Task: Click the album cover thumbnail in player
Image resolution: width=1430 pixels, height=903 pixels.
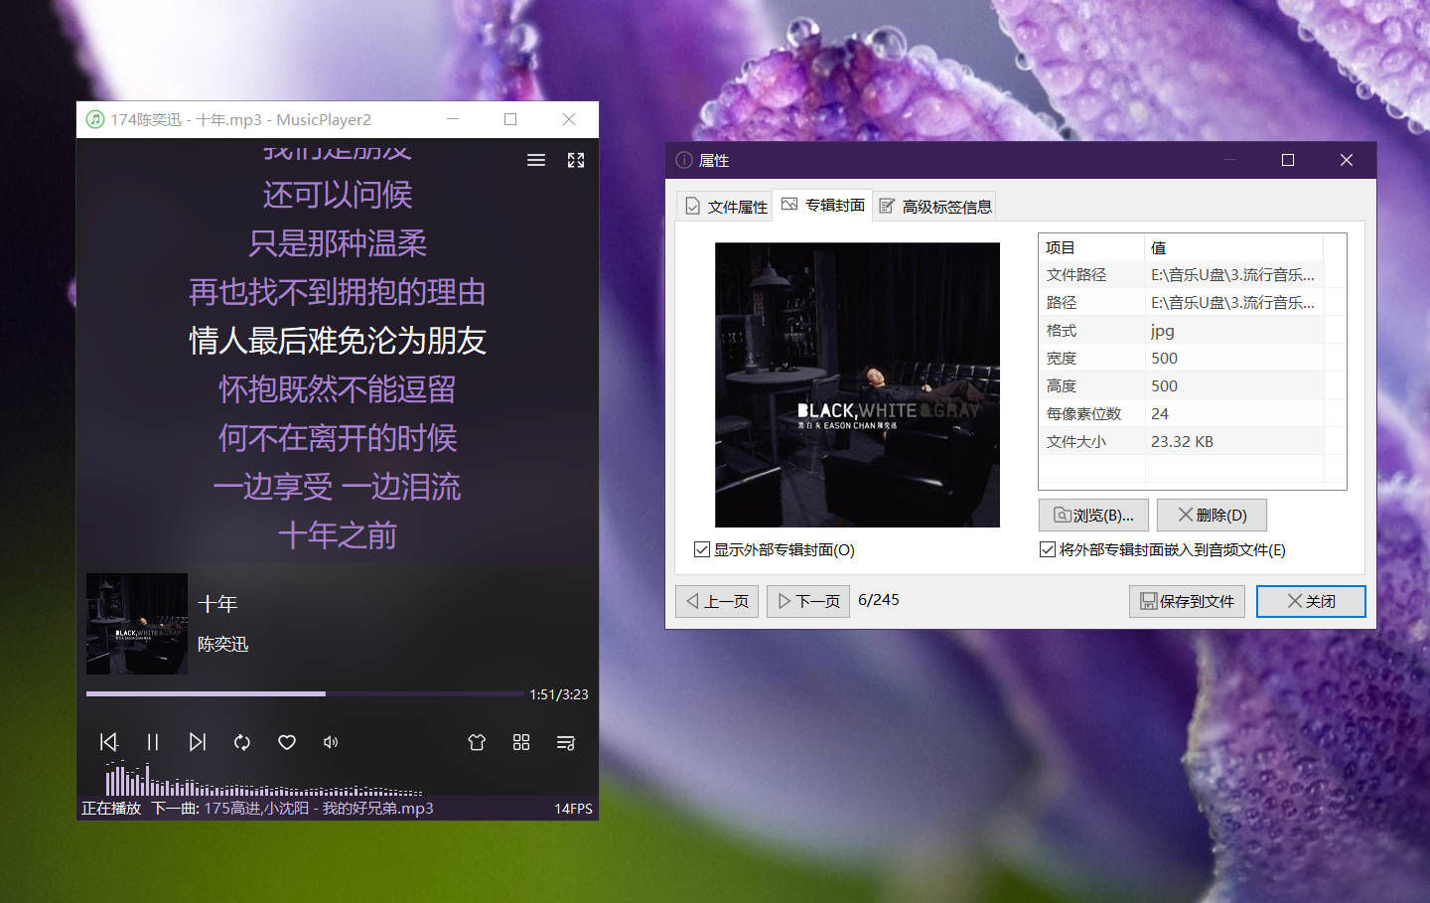Action: click(137, 624)
